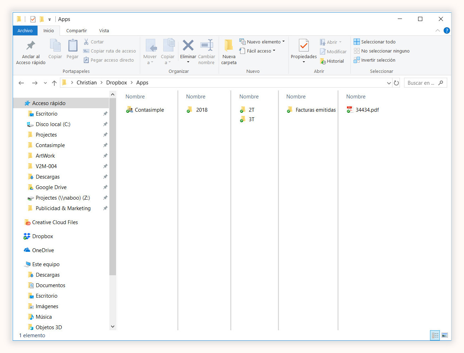Select the 34434.pdf file
The width and height of the screenshot is (464, 353).
tap(363, 110)
